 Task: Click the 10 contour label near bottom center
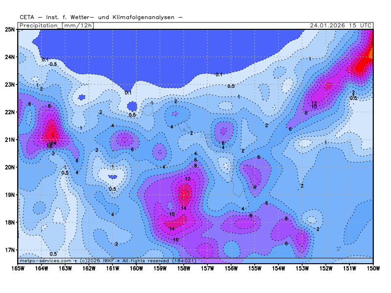coord(175,240)
